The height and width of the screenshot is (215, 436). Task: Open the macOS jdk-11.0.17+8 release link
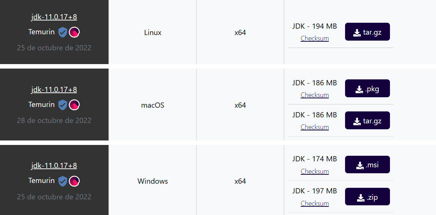click(x=54, y=90)
